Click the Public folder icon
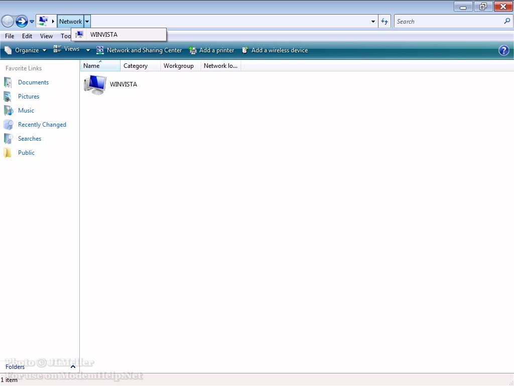Viewport: 514px width, 386px height. (x=8, y=153)
